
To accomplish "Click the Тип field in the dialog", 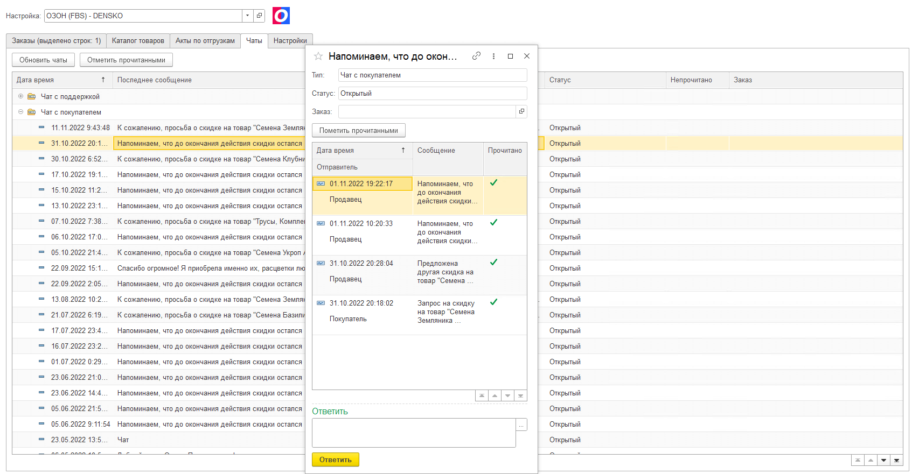I will 433,75.
